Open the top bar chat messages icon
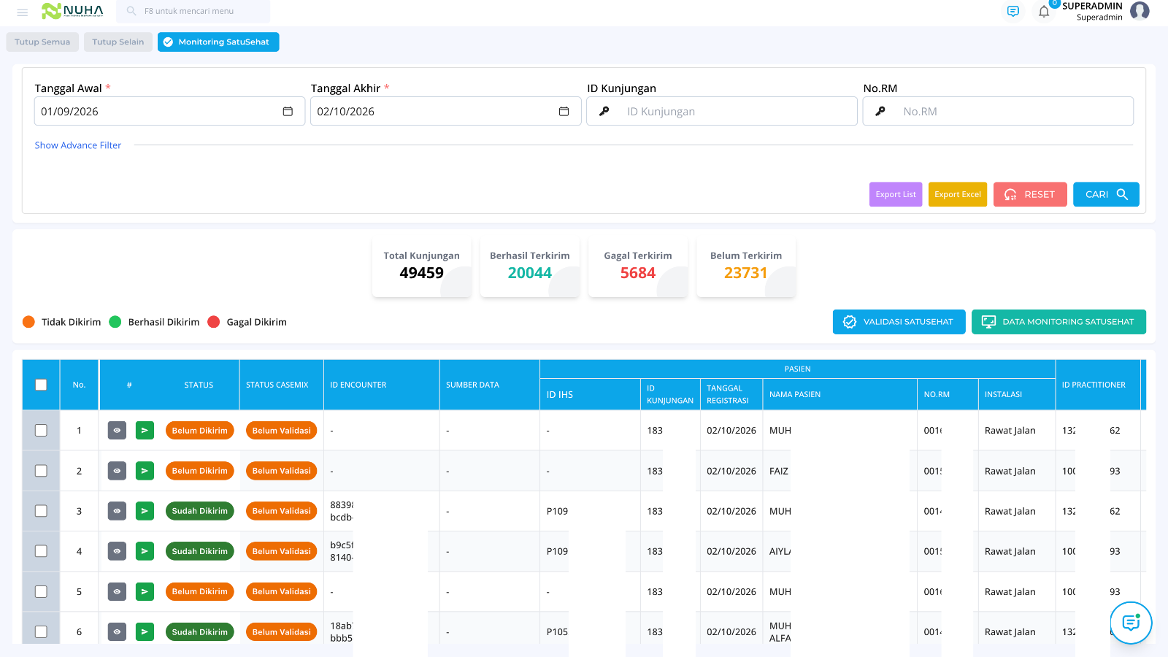This screenshot has height=657, width=1168. coord(1013,11)
